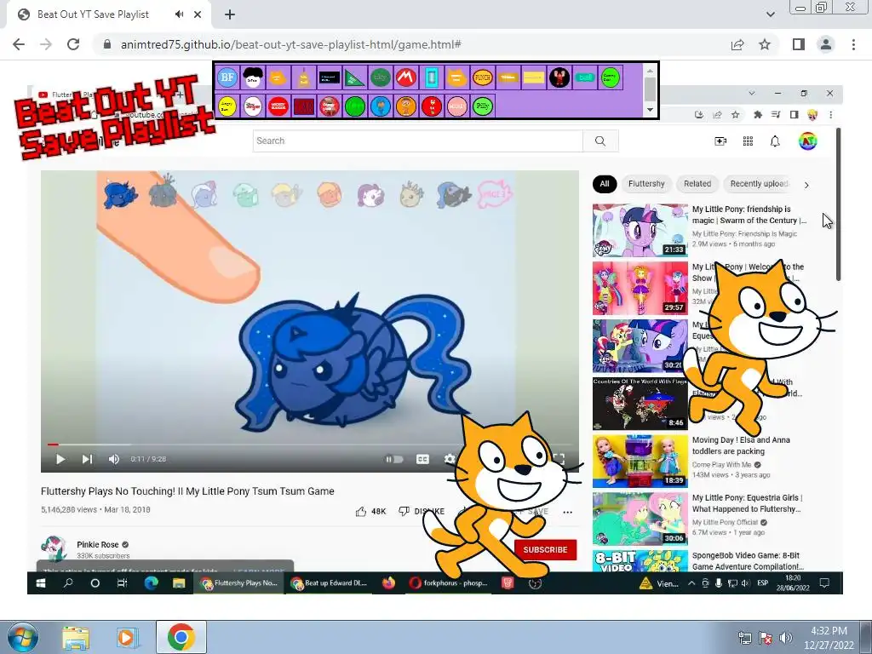Toggle closed captions in the player

(x=422, y=459)
